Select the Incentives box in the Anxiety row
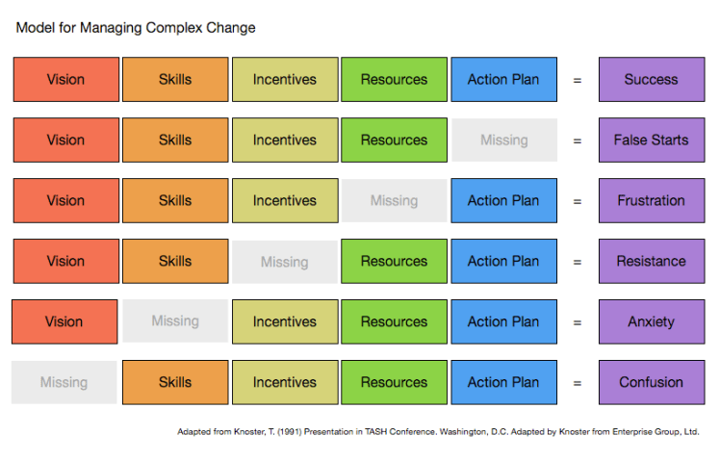 284,321
